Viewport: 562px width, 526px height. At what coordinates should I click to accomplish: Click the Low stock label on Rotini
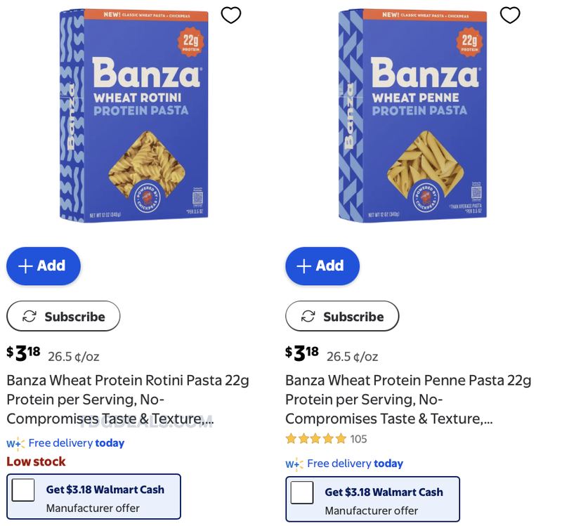click(37, 461)
